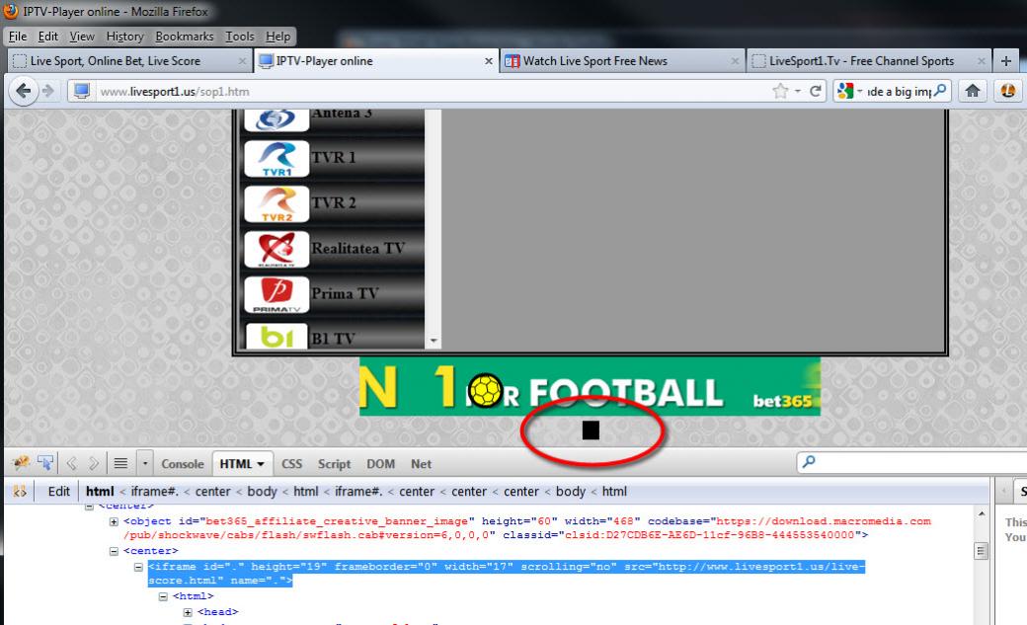Click the bet365 football banner ad
The width and height of the screenshot is (1027, 625).
pyautogui.click(x=590, y=386)
